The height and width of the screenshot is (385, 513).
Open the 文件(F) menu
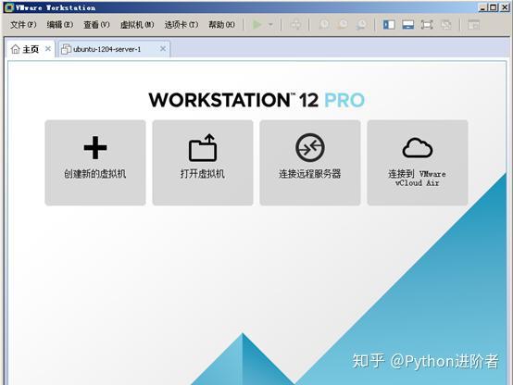click(23, 25)
